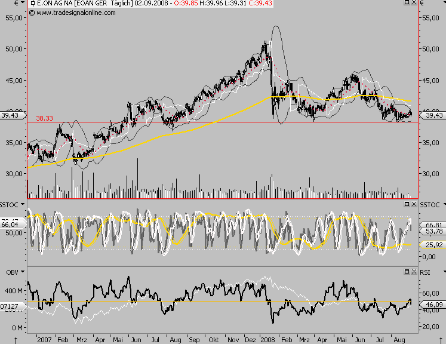446x344 pixels.
Task: Open the OBV indicator dropdown
Action: pyautogui.click(x=23, y=272)
